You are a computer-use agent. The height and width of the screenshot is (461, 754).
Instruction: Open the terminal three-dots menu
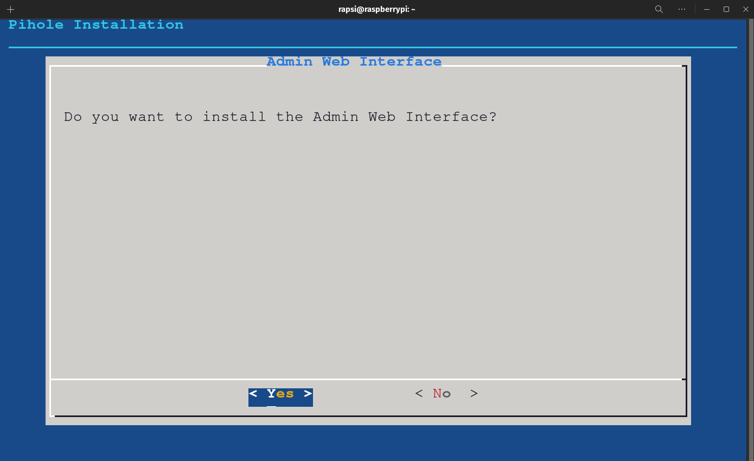click(x=682, y=9)
